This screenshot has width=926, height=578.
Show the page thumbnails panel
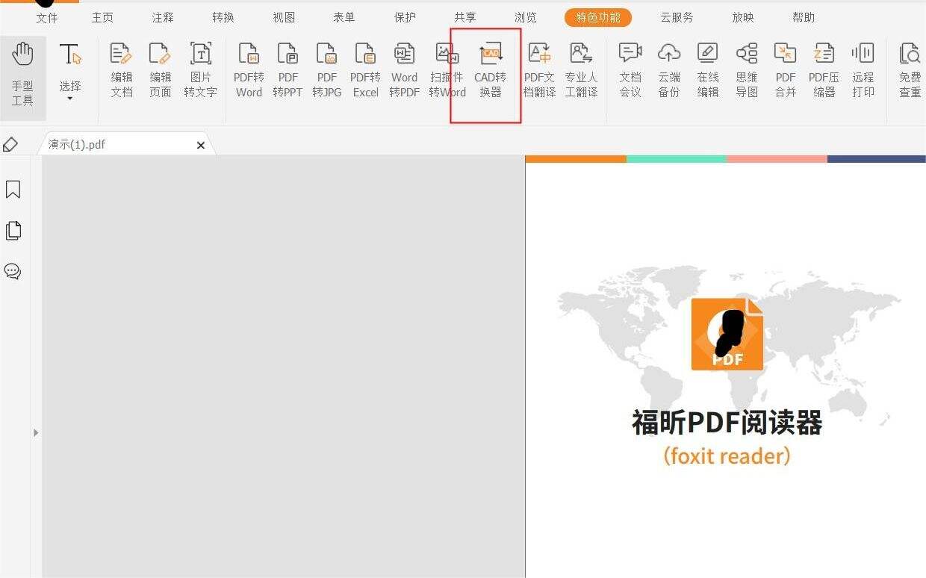pos(13,230)
